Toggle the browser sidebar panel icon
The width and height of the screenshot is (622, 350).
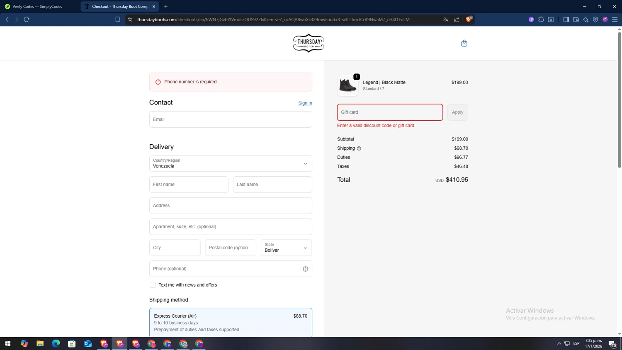(566, 19)
